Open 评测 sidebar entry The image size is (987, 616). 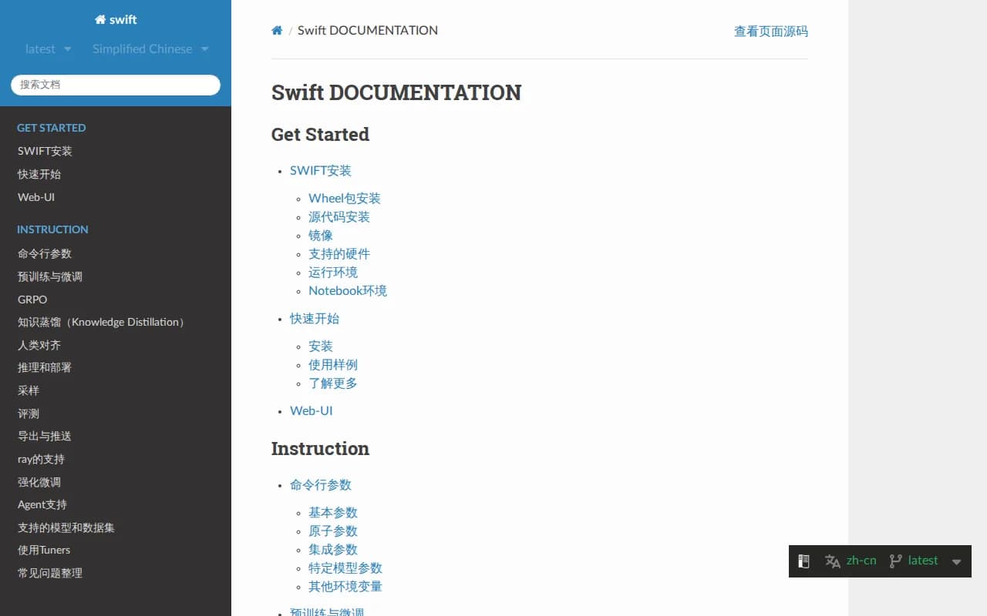pos(29,413)
